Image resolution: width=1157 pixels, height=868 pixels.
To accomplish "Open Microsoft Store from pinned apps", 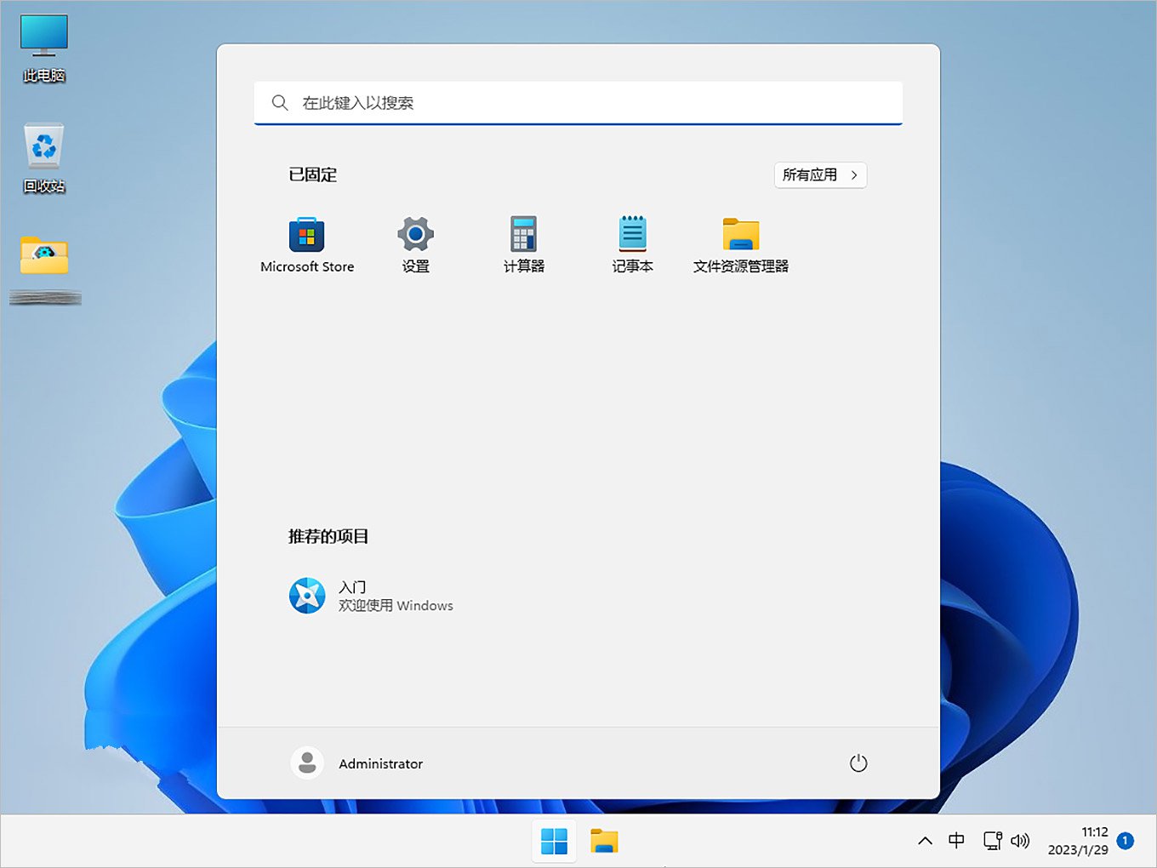I will tap(307, 243).
